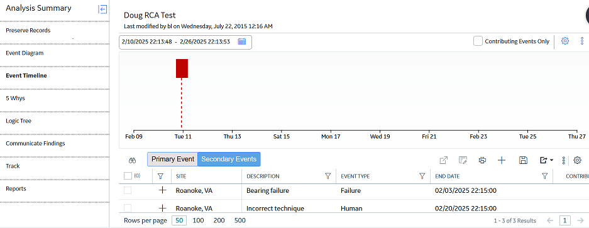Click Roanoke, VA in Bearing failure row
589x228 pixels.
(x=194, y=190)
